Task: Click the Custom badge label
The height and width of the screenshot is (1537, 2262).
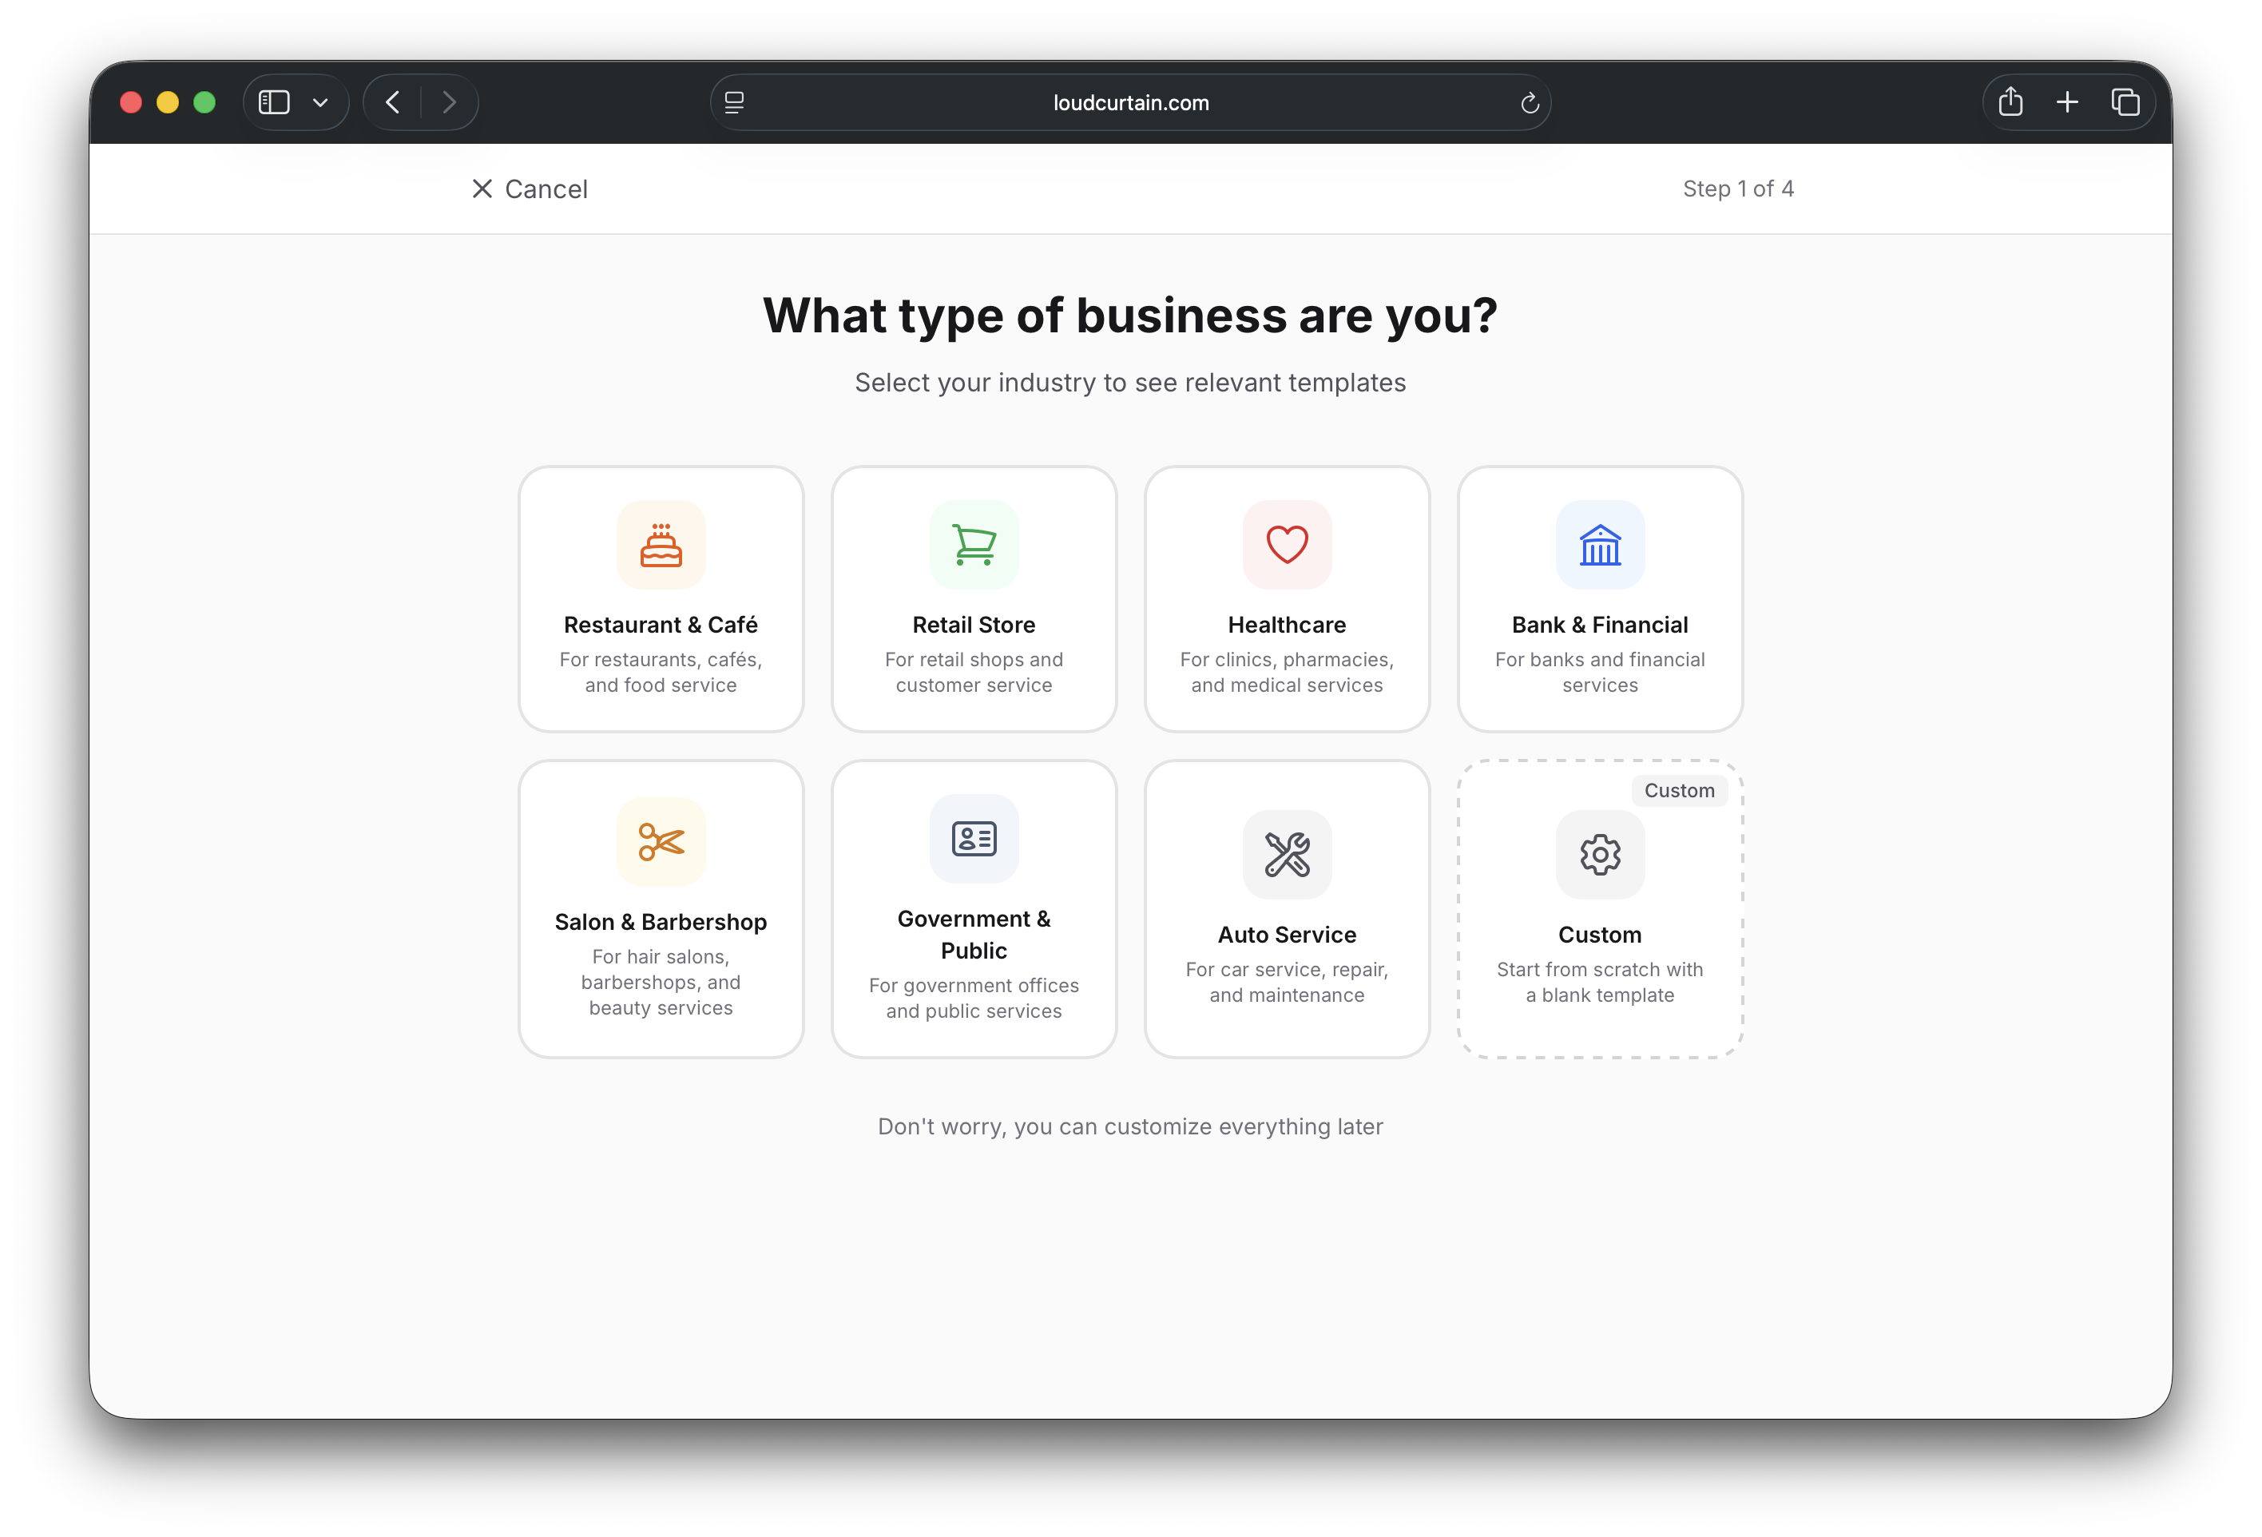Action: pos(1679,790)
